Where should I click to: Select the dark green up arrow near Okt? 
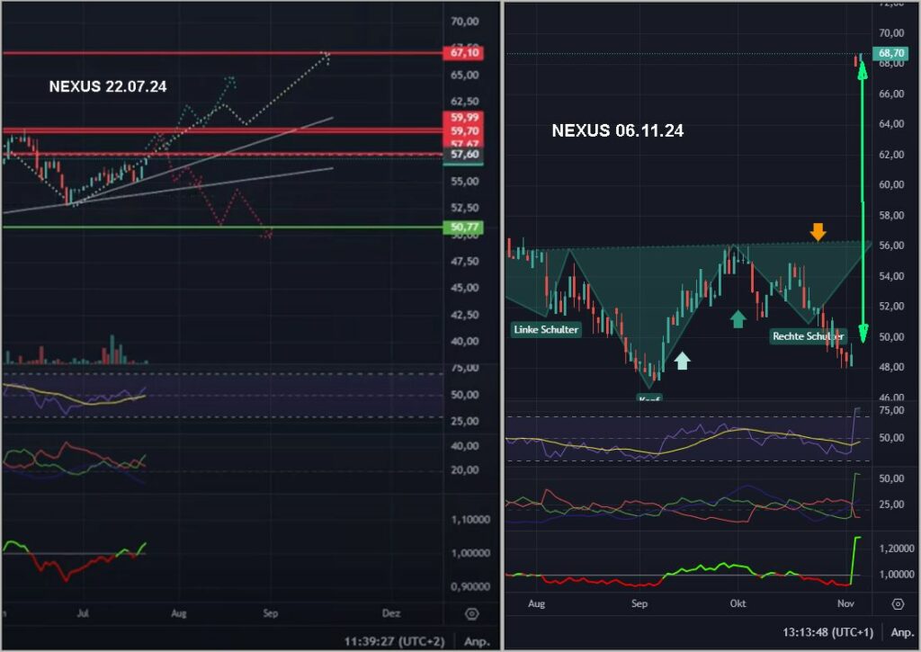click(738, 318)
